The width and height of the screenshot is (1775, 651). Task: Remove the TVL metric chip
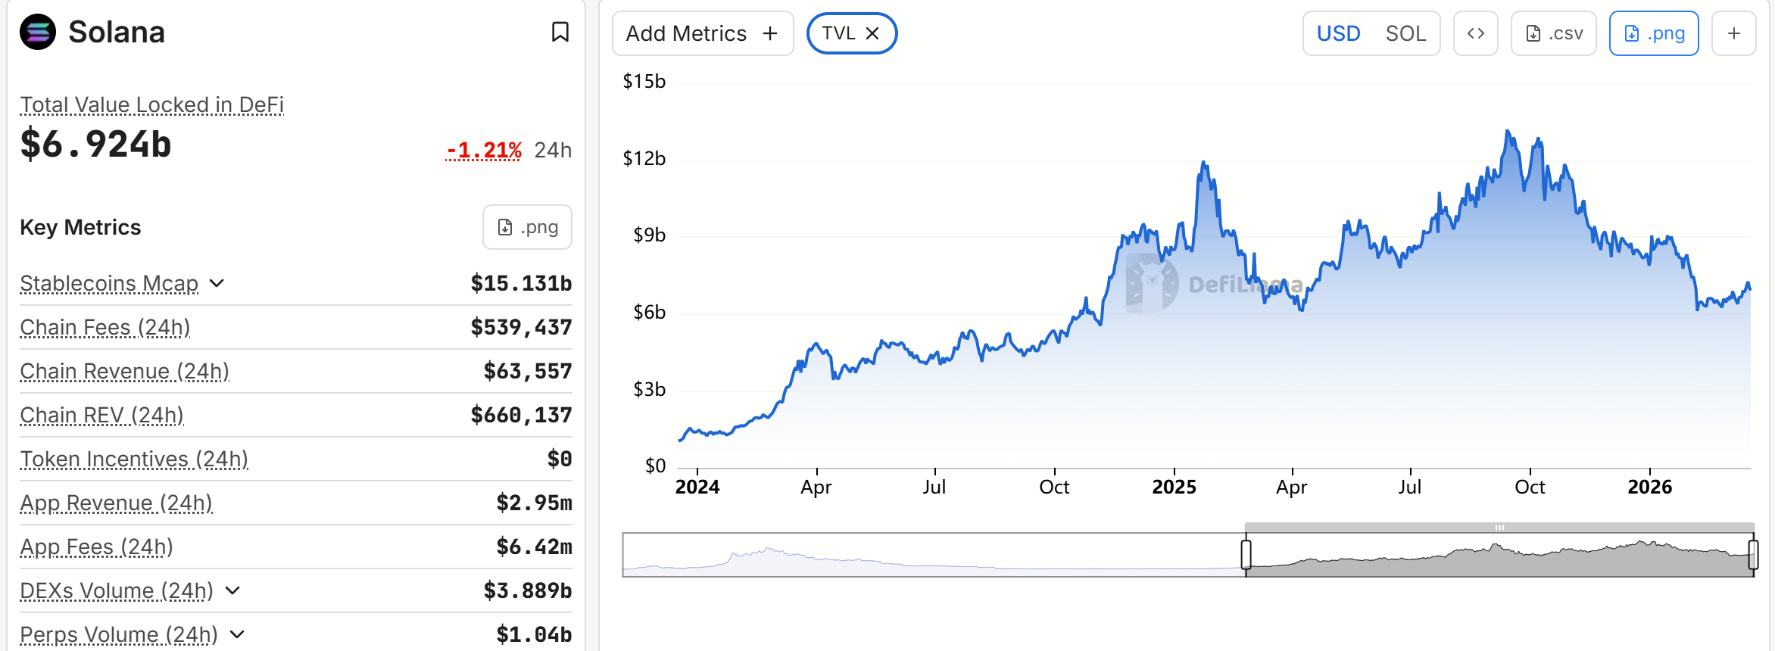872,33
